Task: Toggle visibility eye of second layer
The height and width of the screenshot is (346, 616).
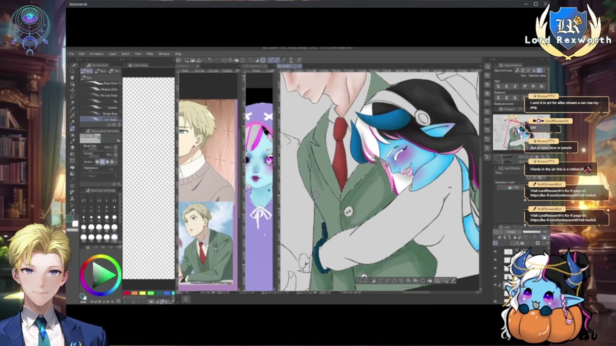Action: point(495,260)
